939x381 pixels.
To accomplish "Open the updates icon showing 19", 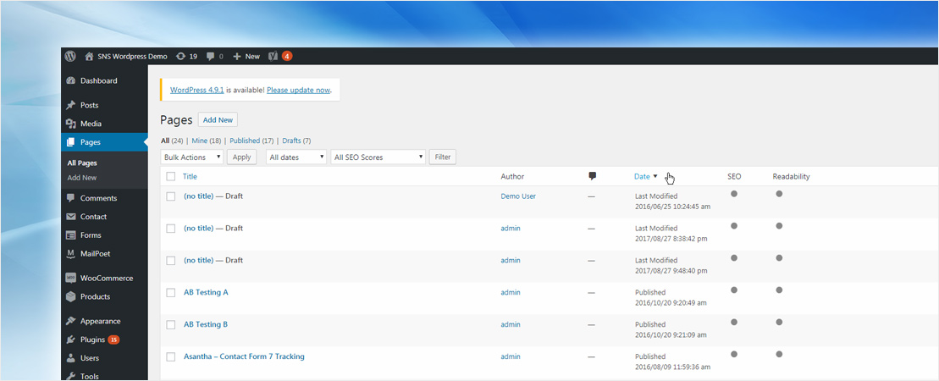I will tap(181, 56).
